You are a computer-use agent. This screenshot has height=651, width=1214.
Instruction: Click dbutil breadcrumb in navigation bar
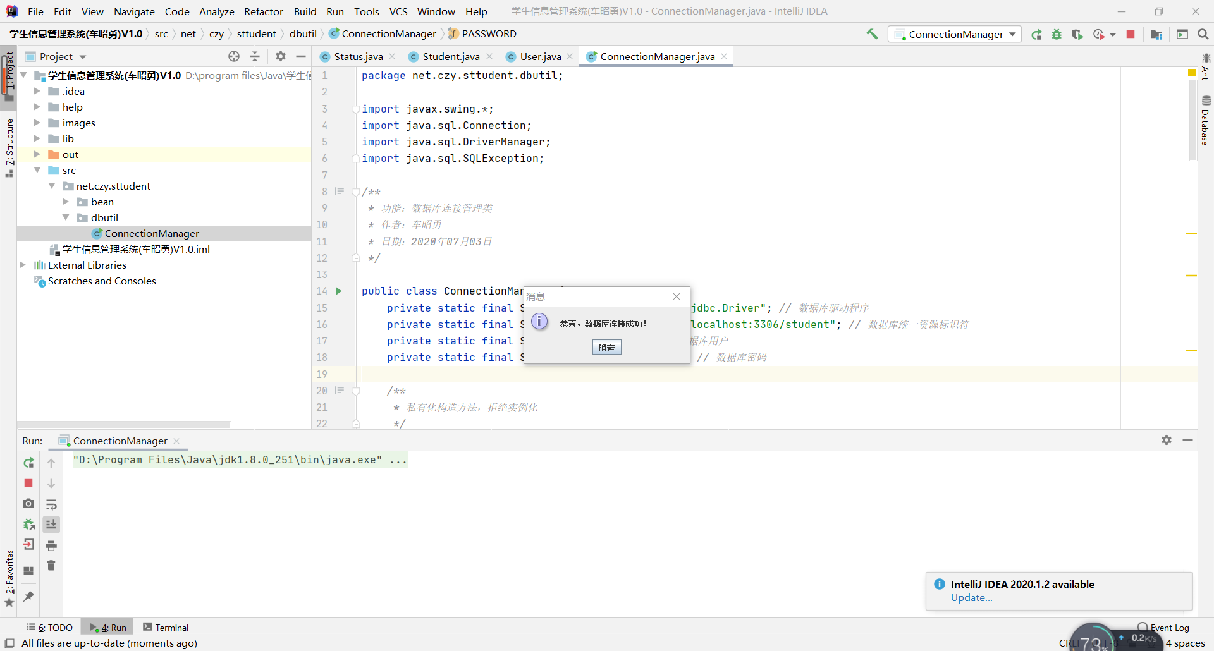pos(303,33)
